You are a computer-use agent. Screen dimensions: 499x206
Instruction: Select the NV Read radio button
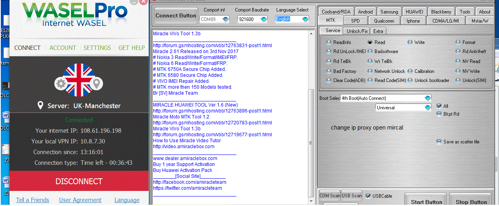458,61
